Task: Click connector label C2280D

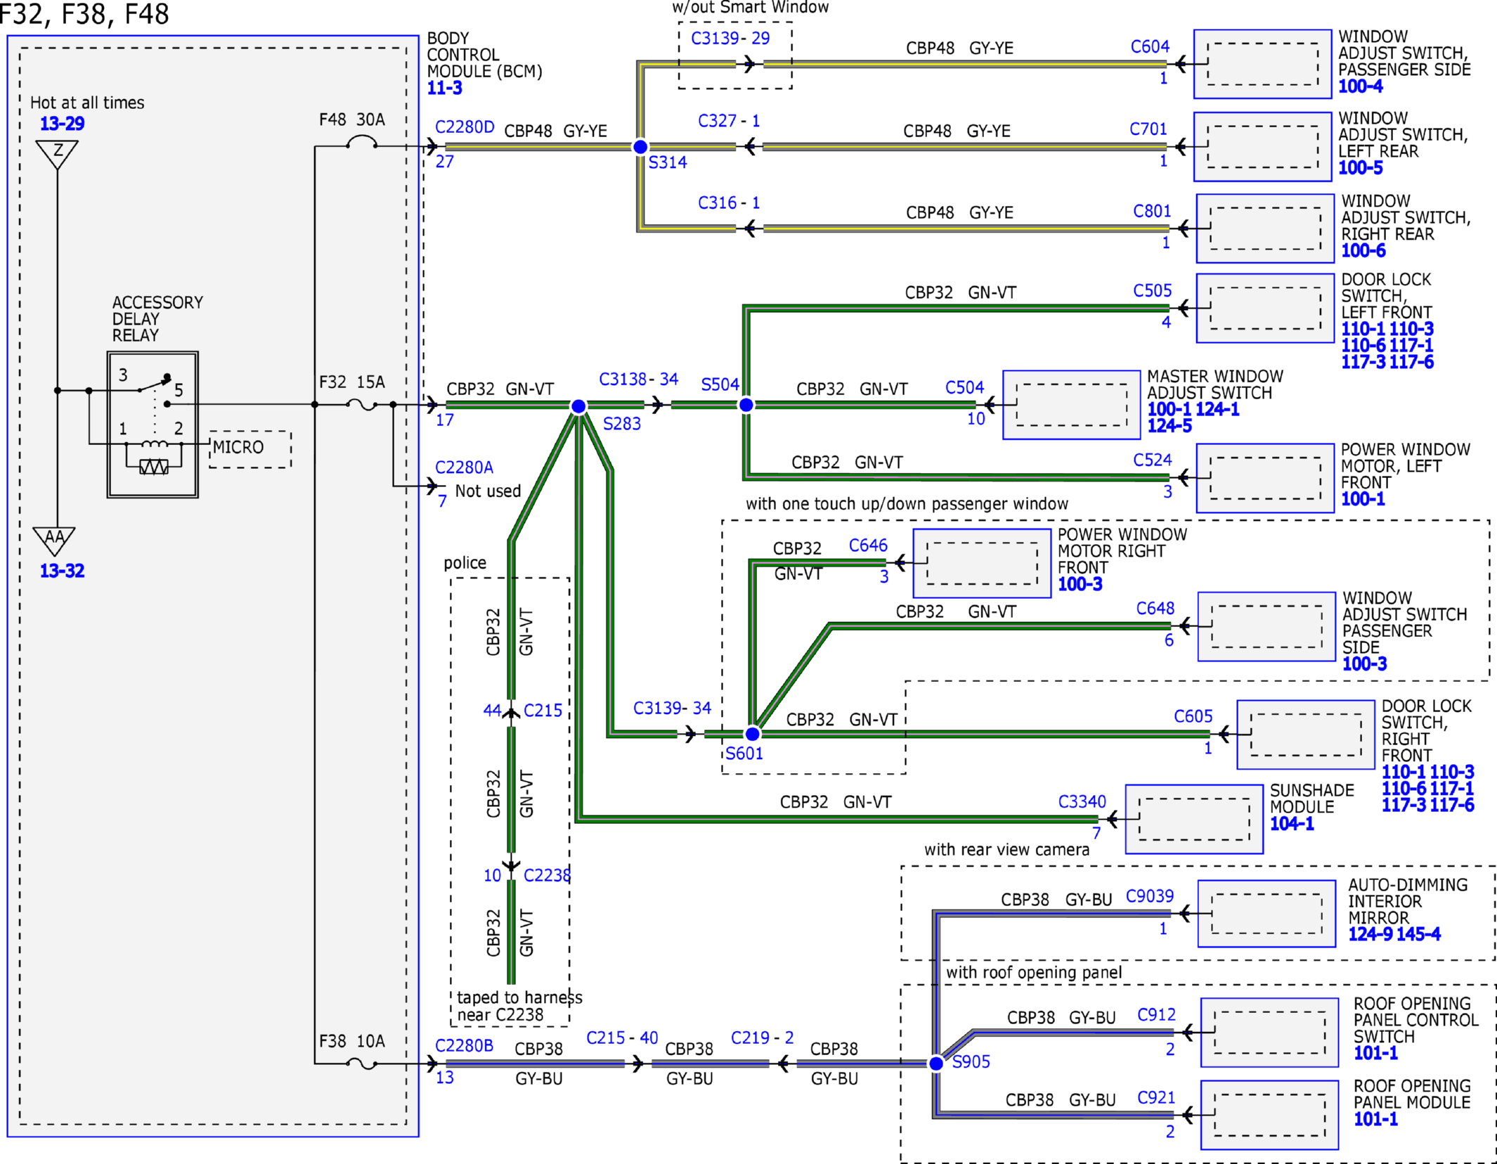Action: [465, 127]
